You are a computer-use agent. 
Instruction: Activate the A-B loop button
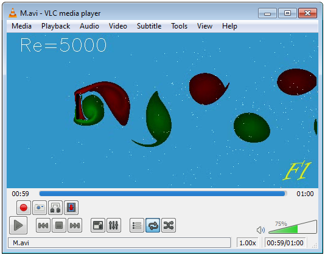(x=55, y=208)
